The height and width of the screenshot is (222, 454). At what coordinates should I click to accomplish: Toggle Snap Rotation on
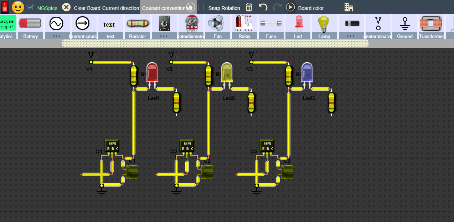pos(201,7)
